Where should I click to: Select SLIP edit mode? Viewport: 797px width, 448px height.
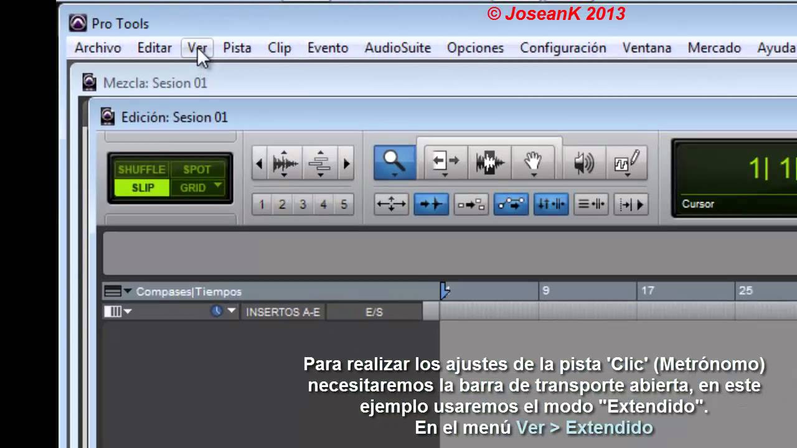tap(141, 187)
